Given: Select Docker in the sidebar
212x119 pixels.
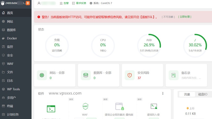Looking at the screenshot, I should pyautogui.click(x=12, y=38).
